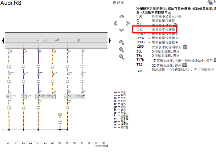
Task: Open the T5c connector entry
Action: click(x=158, y=56)
